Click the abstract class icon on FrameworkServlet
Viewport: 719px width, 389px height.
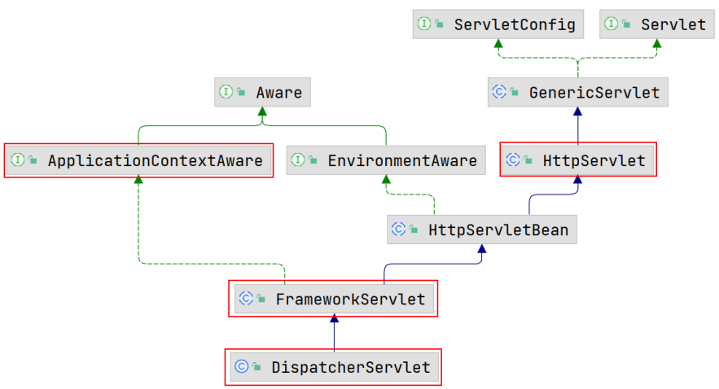(246, 299)
